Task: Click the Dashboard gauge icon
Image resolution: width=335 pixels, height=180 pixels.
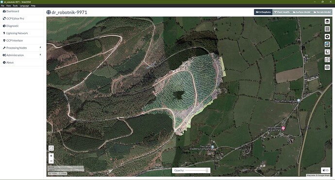Action: pyautogui.click(x=4, y=11)
